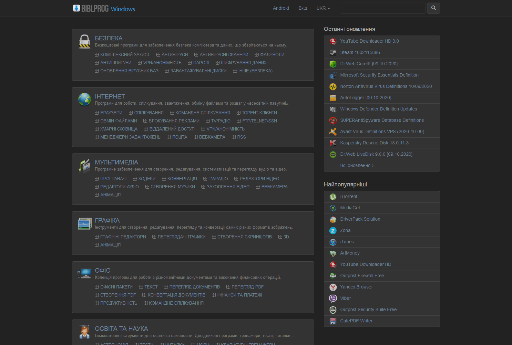Image resolution: width=512 pixels, height=345 pixels.
Task: Open the ФІНАНСИ ТА ПЛАТЕЖІ subcategory
Action: tap(240, 295)
